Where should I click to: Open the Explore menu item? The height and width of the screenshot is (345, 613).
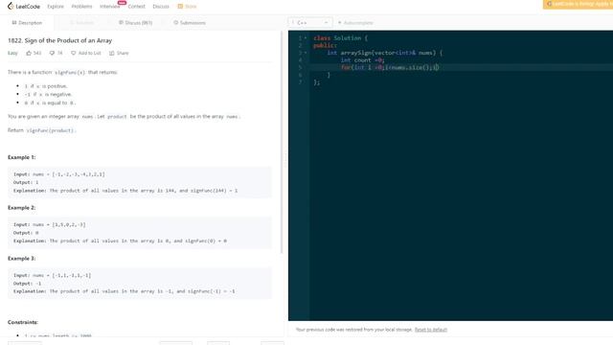(56, 7)
